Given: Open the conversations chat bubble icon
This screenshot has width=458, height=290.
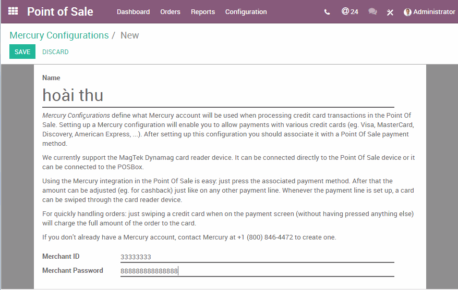Looking at the screenshot, I should (372, 11).
